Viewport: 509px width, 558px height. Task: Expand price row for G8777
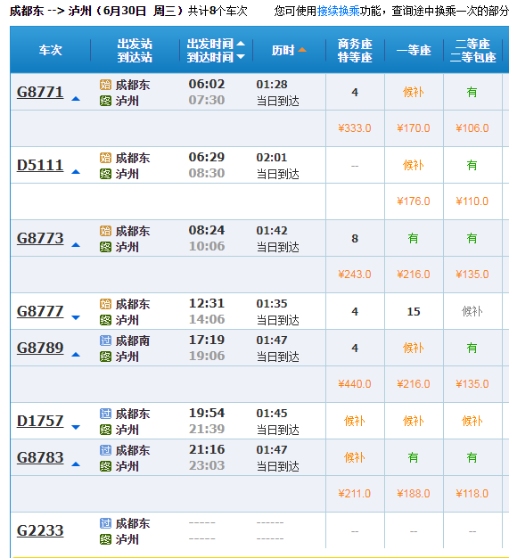[76, 317]
